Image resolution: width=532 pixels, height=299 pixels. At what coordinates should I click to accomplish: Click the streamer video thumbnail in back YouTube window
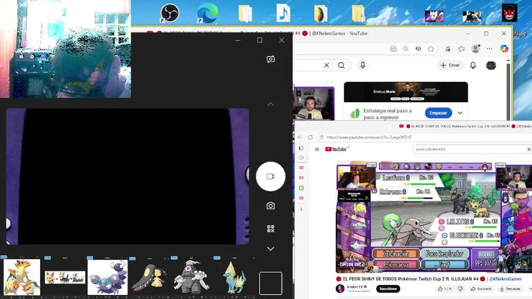pos(313,103)
